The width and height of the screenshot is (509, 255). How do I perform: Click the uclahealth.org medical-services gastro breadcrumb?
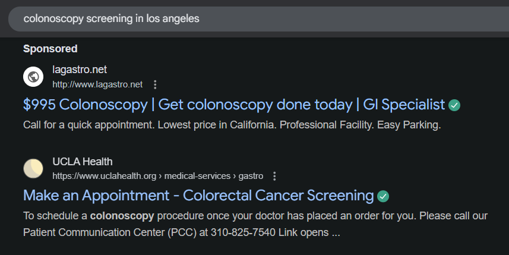tap(157, 176)
